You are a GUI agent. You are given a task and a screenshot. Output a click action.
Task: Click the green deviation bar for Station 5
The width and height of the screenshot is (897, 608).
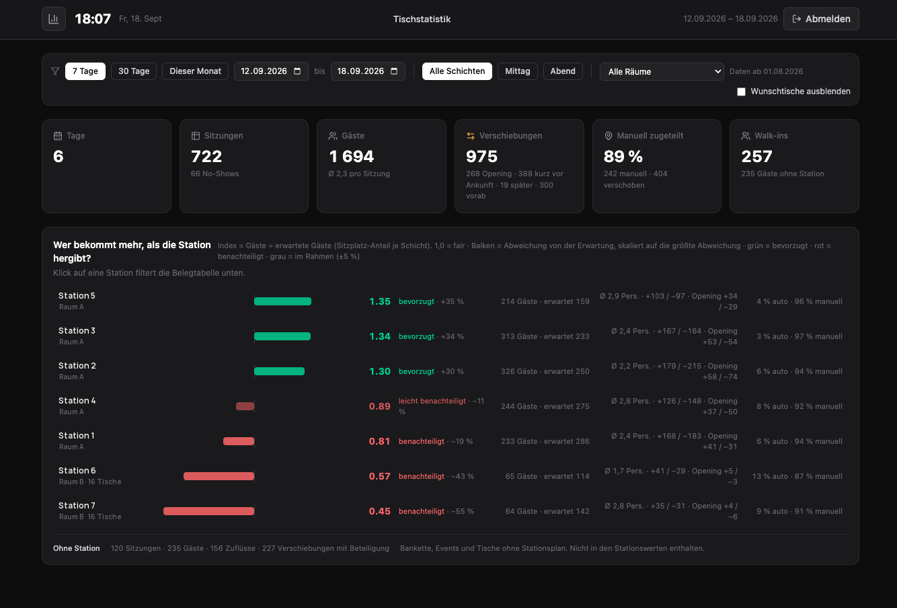pos(282,301)
